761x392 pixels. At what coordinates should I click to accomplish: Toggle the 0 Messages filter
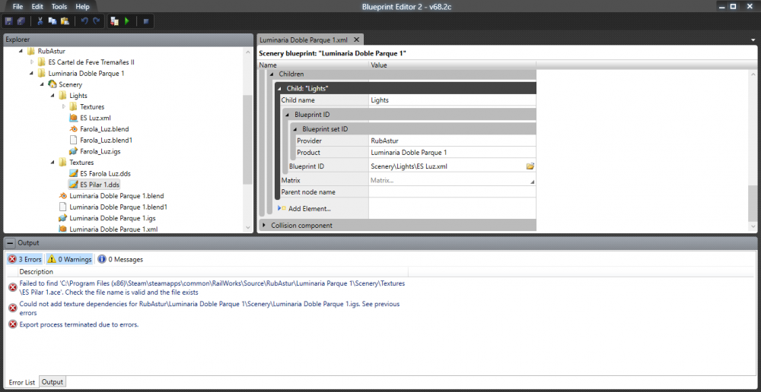tap(120, 259)
